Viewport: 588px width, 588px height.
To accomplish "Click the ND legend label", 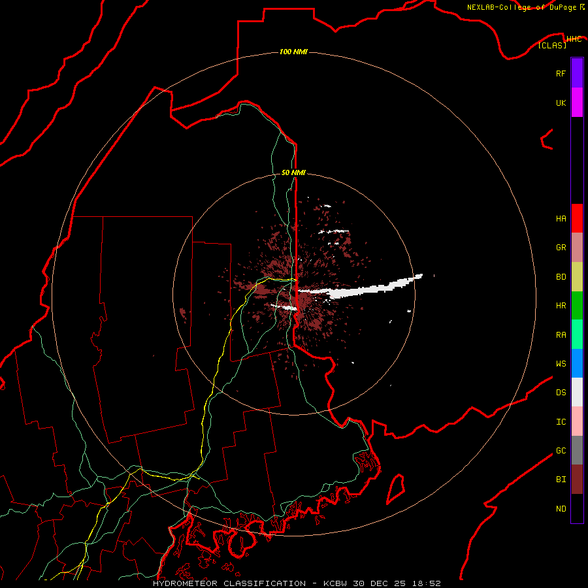I will 561,509.
